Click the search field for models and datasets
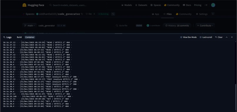The width and height of the screenshot is (237, 112). [77, 5]
